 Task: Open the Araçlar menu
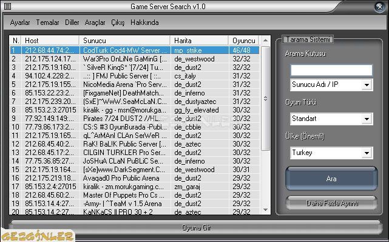(x=95, y=22)
